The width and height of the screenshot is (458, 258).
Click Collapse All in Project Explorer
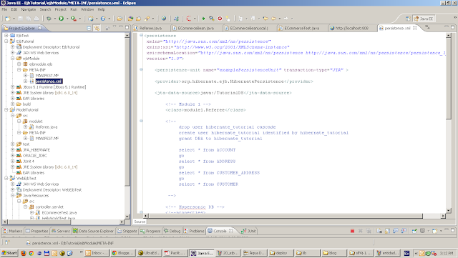tap(89, 28)
